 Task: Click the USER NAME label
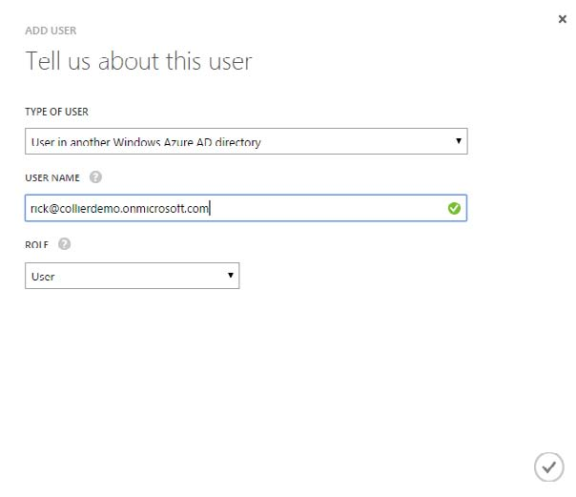(52, 177)
